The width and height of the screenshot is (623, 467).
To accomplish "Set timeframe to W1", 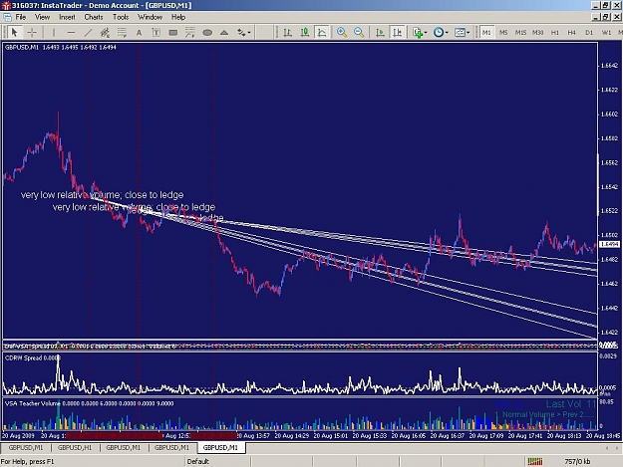I will tap(606, 32).
